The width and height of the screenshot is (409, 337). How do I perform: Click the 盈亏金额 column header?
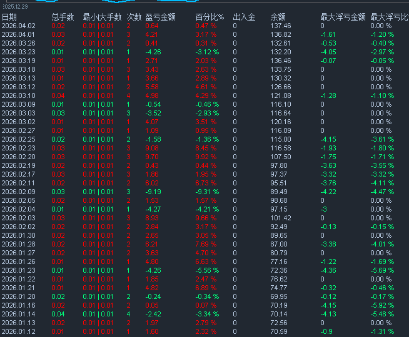(159, 17)
